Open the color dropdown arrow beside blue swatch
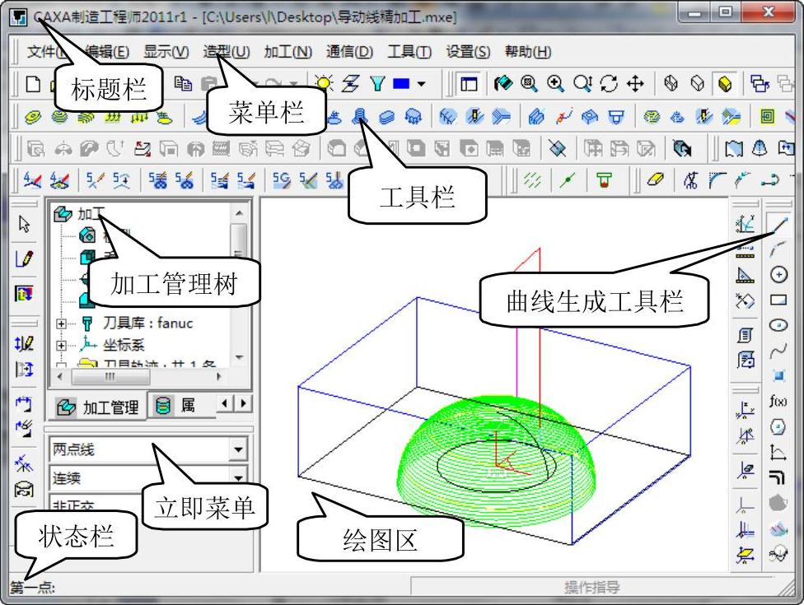The image size is (804, 605). point(421,83)
